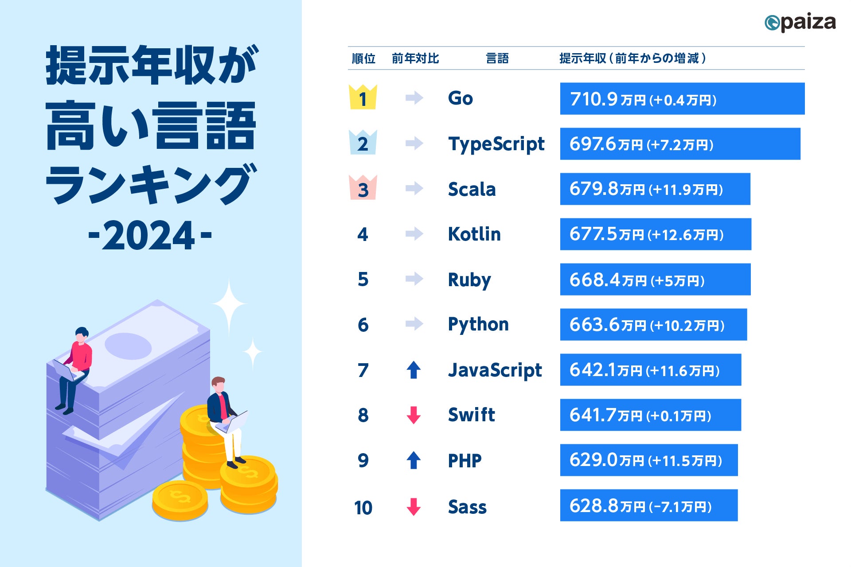Select the 言語 column header
Screen dimensions: 851x567
[x=497, y=58]
